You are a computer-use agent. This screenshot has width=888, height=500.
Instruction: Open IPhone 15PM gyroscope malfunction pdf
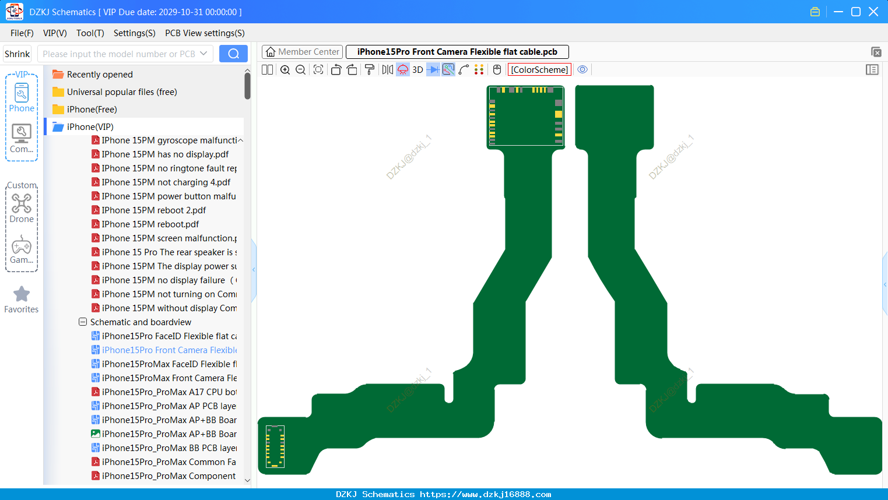tap(164, 140)
